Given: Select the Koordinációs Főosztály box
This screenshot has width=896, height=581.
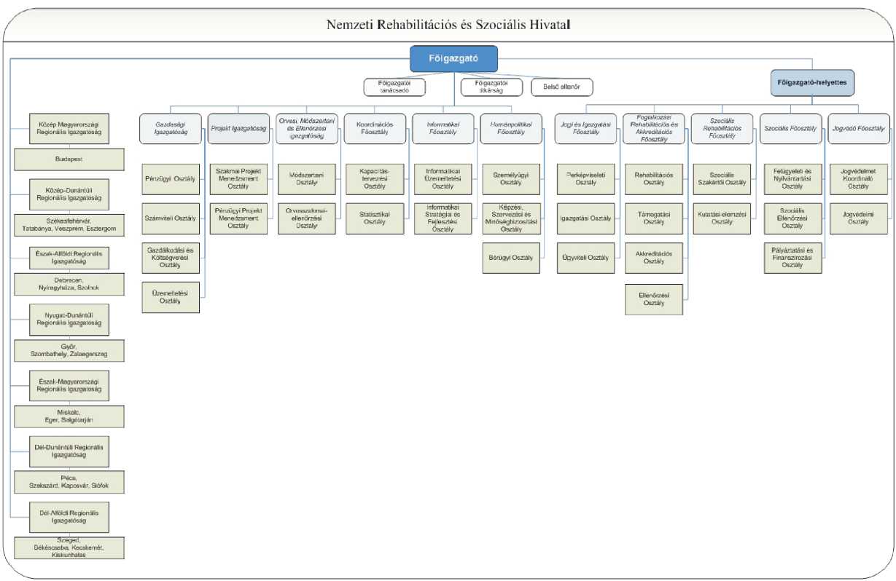Looking at the screenshot, I should [374, 128].
